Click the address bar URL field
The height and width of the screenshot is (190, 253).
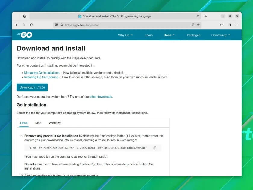[127, 25]
